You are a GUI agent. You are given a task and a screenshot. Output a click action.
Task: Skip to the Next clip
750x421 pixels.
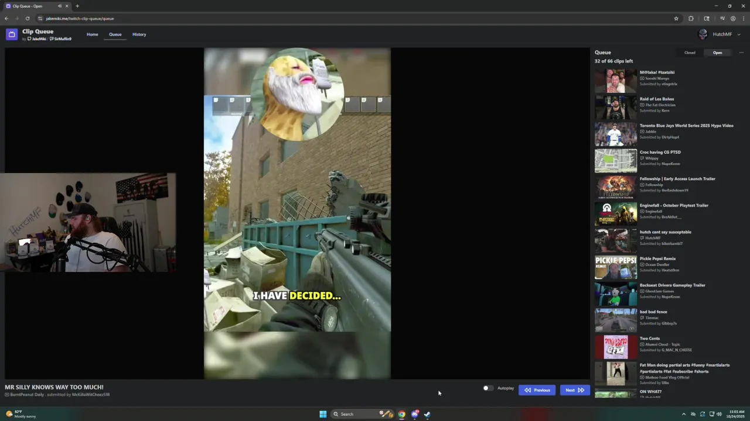574,390
